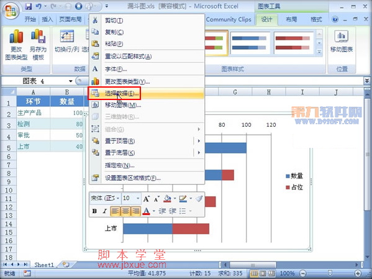
Task: Select red chart style thumbnail
Action: [x=293, y=43]
